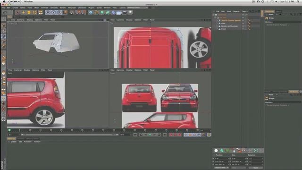Toggle visibility dots for Hood object
The height and width of the screenshot is (170, 302).
(x=245, y=29)
